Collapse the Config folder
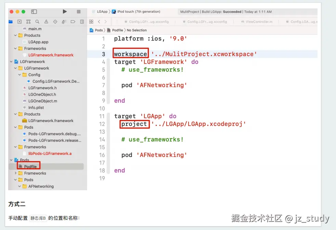 pyautogui.click(x=20, y=75)
